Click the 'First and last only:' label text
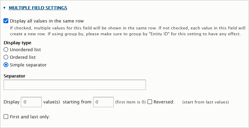This screenshot has height=128, width=249. click(30, 117)
